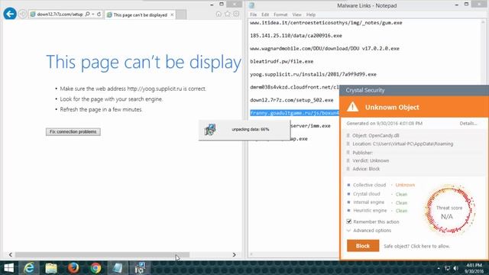Go back in Internet Explorer
This screenshot has height=275, width=489.
(10, 14)
